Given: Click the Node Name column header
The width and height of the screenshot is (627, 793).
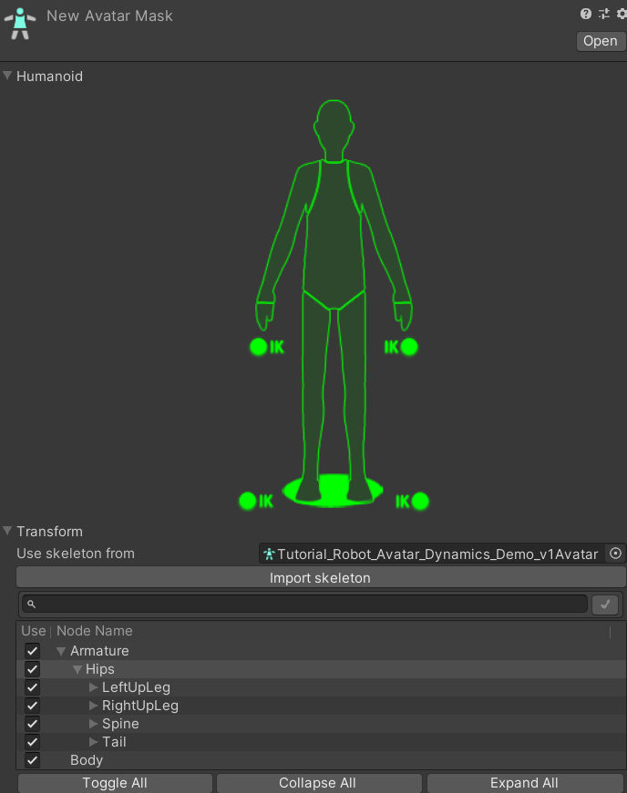Looking at the screenshot, I should (94, 631).
